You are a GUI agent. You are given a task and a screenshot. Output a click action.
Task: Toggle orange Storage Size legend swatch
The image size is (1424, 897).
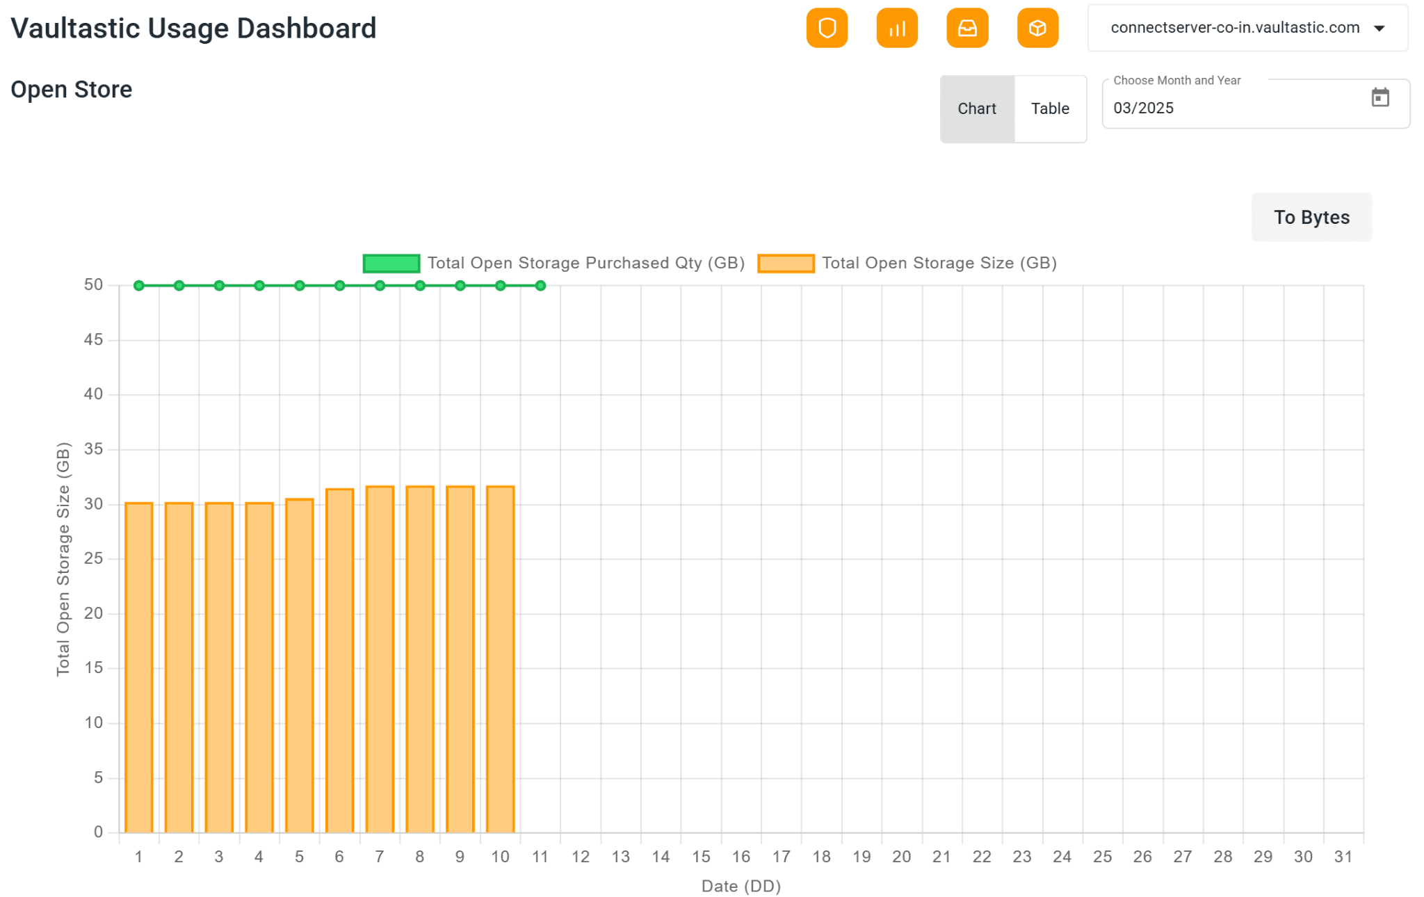[x=786, y=264]
